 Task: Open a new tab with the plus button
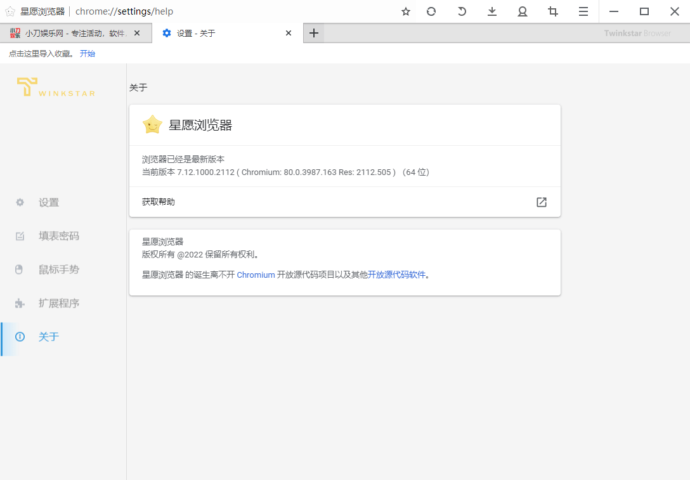[x=313, y=32]
